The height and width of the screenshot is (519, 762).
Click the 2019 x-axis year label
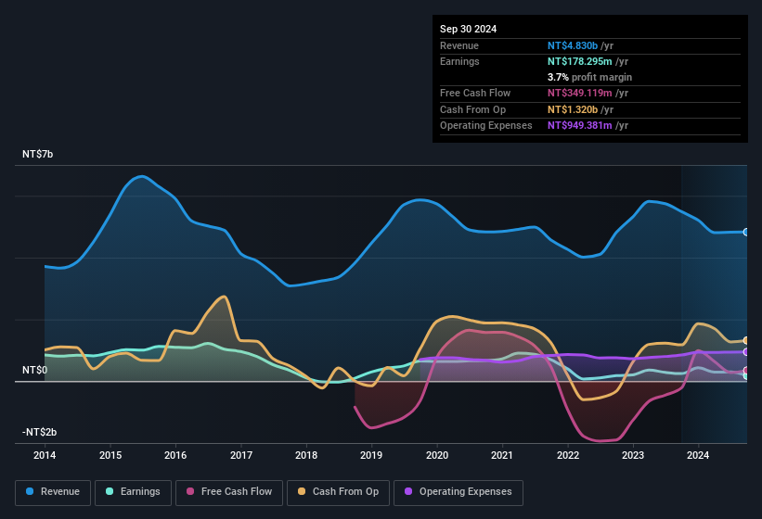[371, 455]
